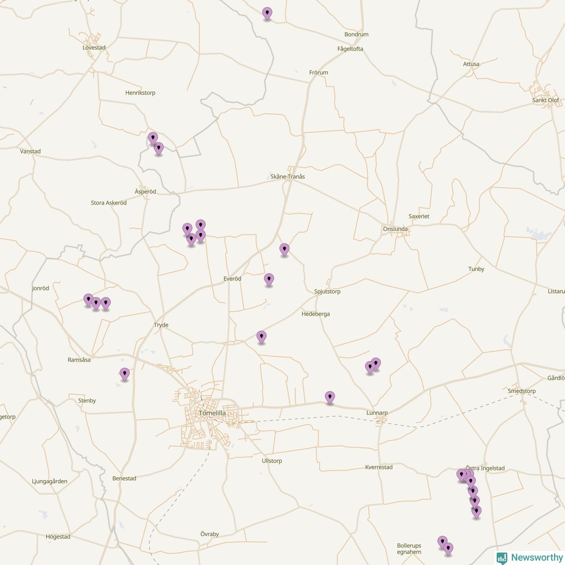
Task: Click the Attusa label
Action: (471, 64)
